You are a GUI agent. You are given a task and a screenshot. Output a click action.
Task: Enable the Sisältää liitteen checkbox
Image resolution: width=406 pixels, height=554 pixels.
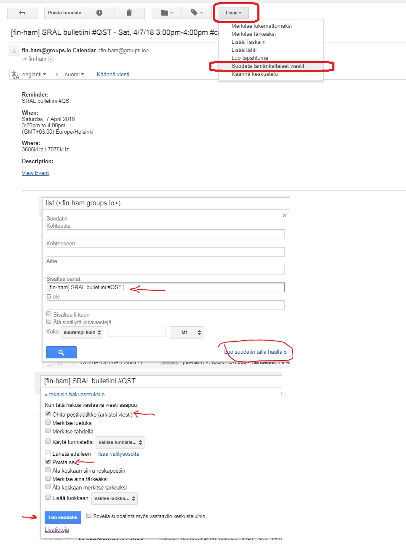point(49,314)
